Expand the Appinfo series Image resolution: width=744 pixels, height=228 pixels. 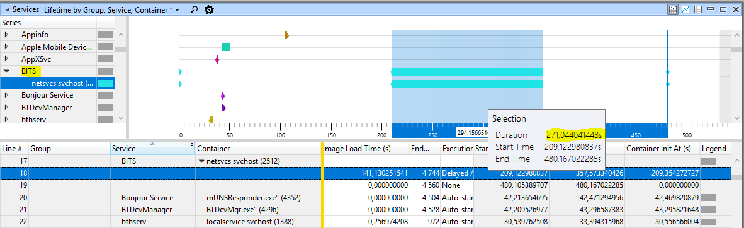coord(6,35)
